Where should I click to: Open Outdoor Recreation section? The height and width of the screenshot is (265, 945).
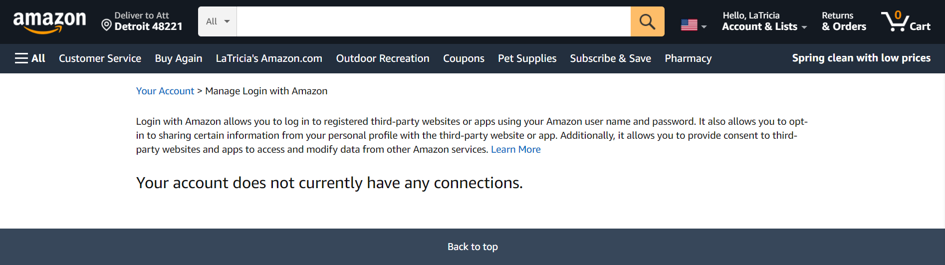pos(383,58)
